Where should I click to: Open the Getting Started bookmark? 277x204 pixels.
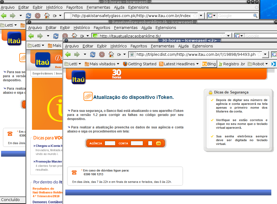pos(140,64)
